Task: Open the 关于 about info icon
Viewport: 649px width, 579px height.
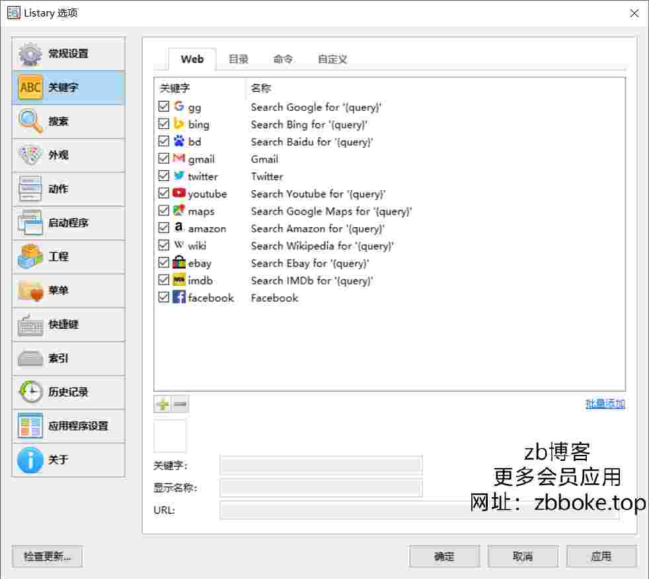Action: pyautogui.click(x=30, y=460)
